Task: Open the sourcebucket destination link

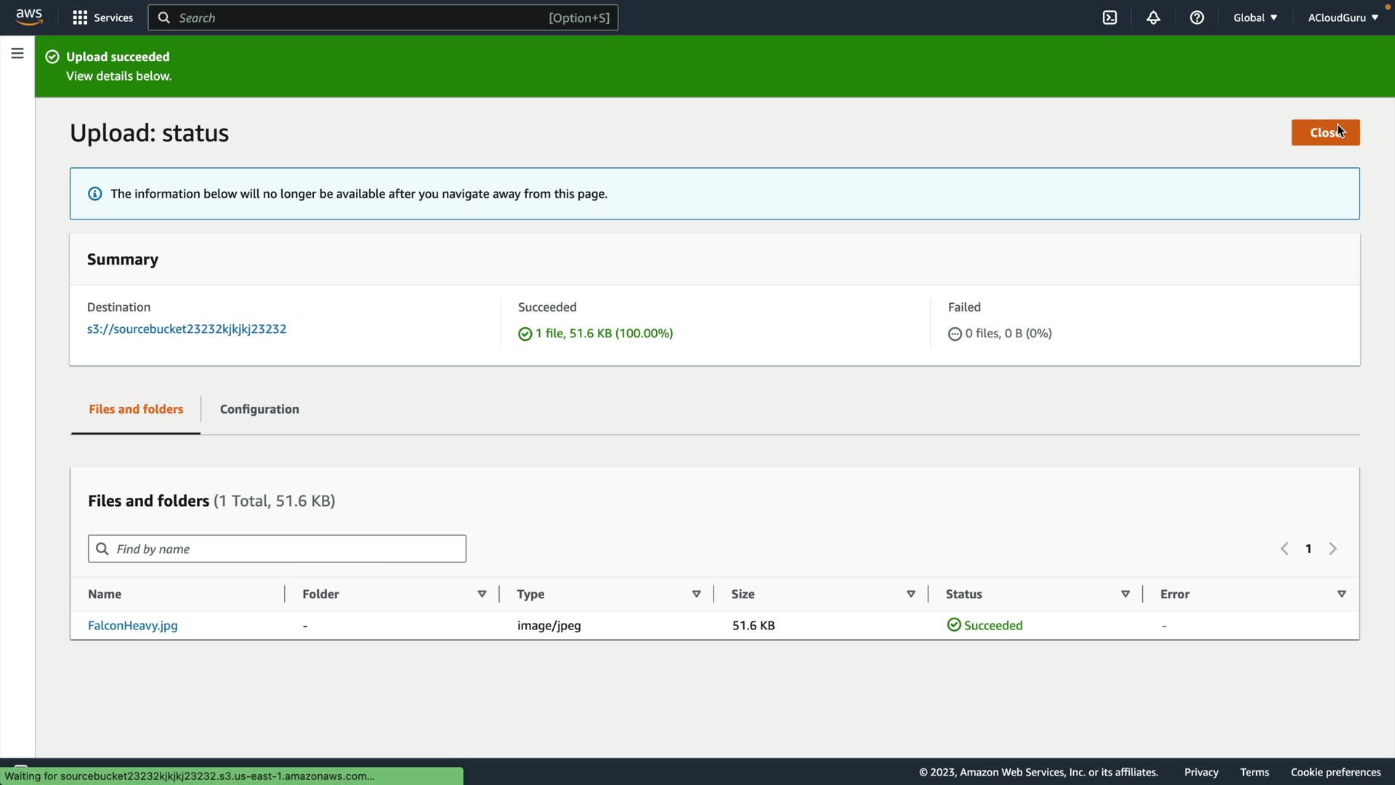Action: [x=187, y=329]
